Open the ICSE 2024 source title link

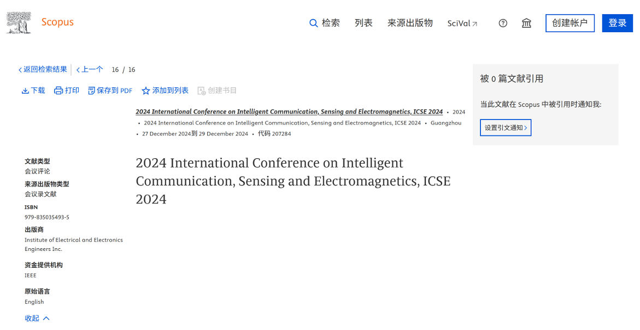pyautogui.click(x=289, y=112)
